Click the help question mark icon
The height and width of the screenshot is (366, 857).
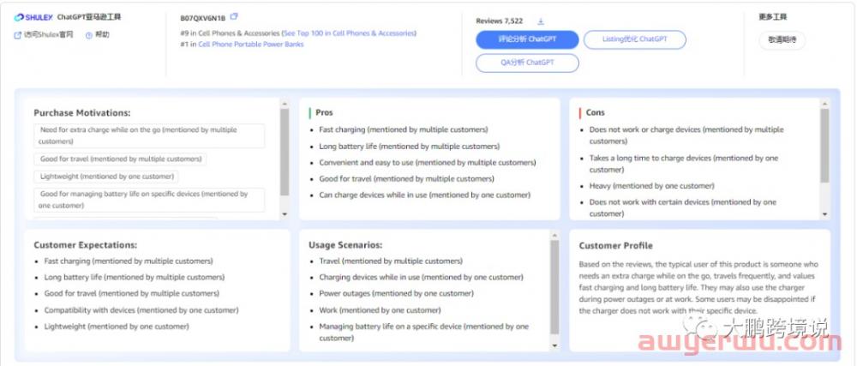(x=89, y=35)
